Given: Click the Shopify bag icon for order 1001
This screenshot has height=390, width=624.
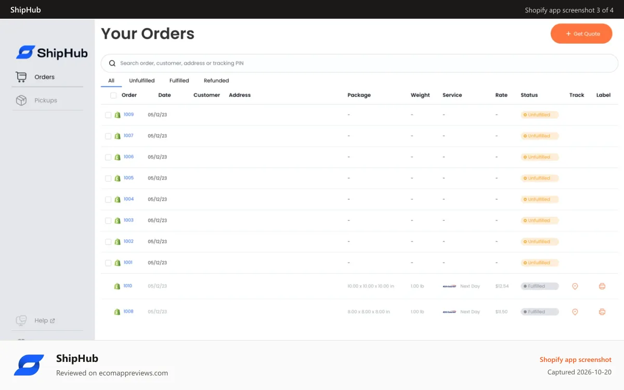Looking at the screenshot, I should [x=118, y=263].
